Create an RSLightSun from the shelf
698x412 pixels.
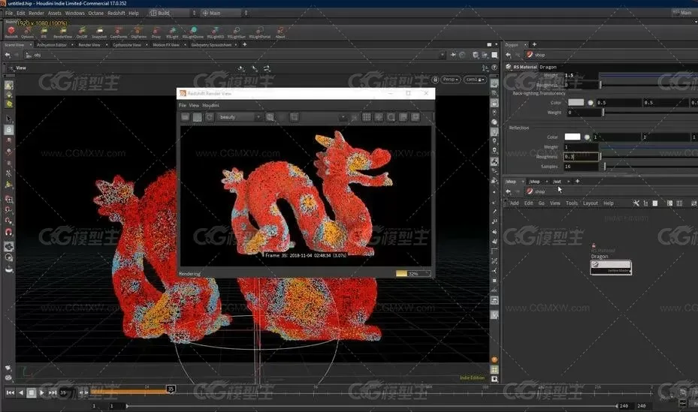click(237, 31)
